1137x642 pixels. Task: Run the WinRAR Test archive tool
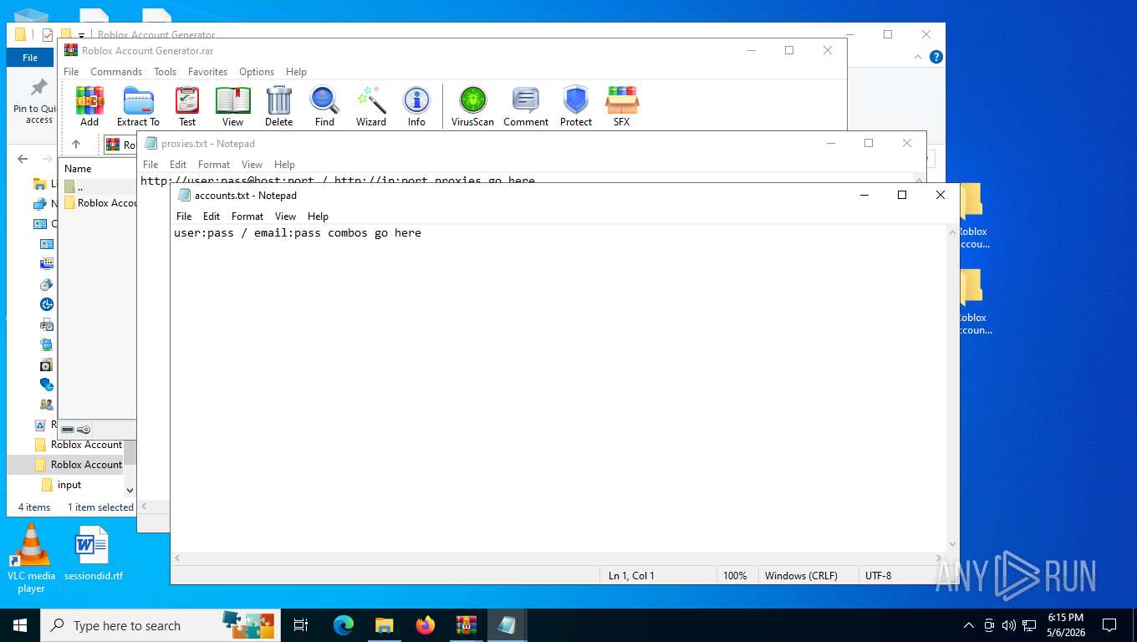coord(187,106)
